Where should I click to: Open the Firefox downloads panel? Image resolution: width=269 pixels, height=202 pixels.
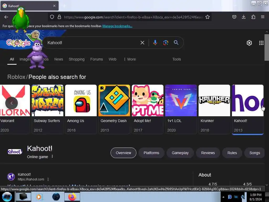244,17
